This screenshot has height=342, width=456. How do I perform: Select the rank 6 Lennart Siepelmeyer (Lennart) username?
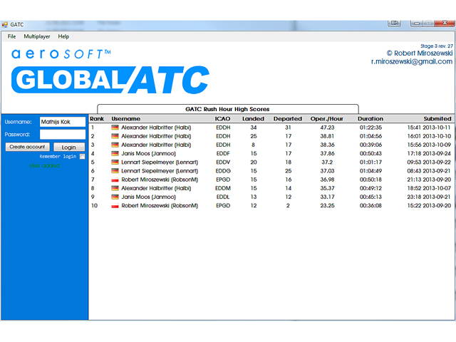tap(160, 171)
